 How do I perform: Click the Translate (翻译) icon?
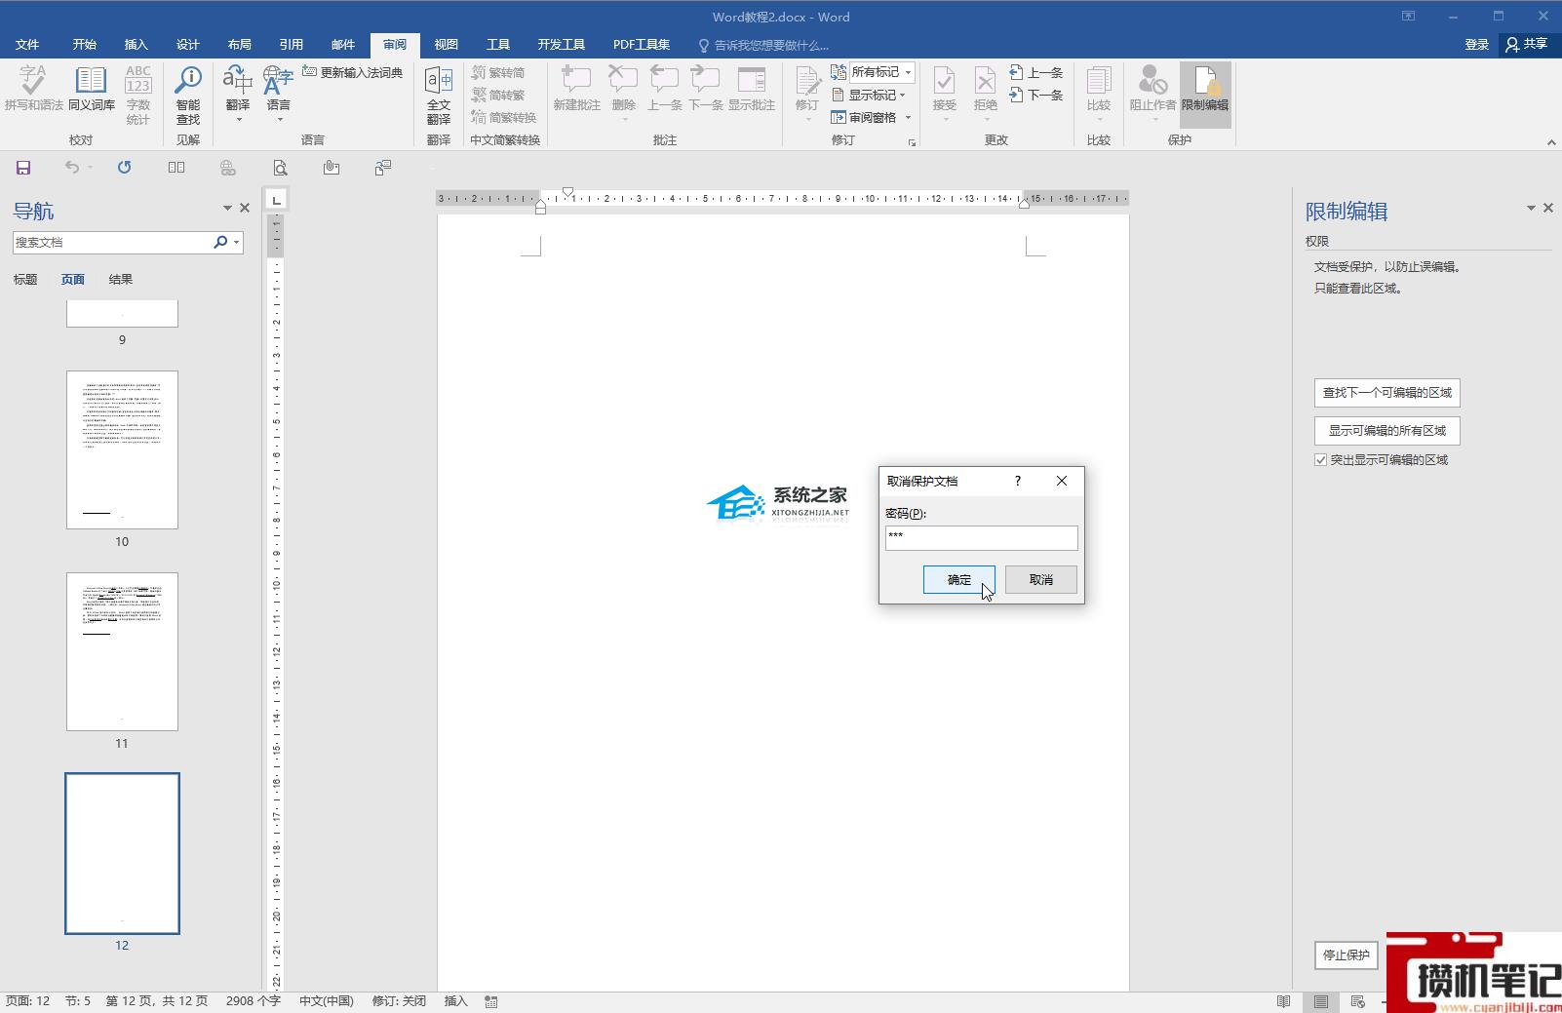click(x=238, y=94)
